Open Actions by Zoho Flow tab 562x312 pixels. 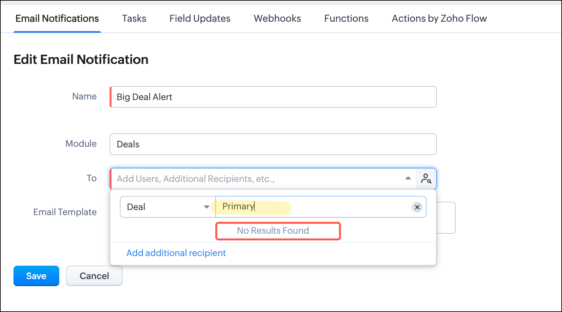[439, 19]
